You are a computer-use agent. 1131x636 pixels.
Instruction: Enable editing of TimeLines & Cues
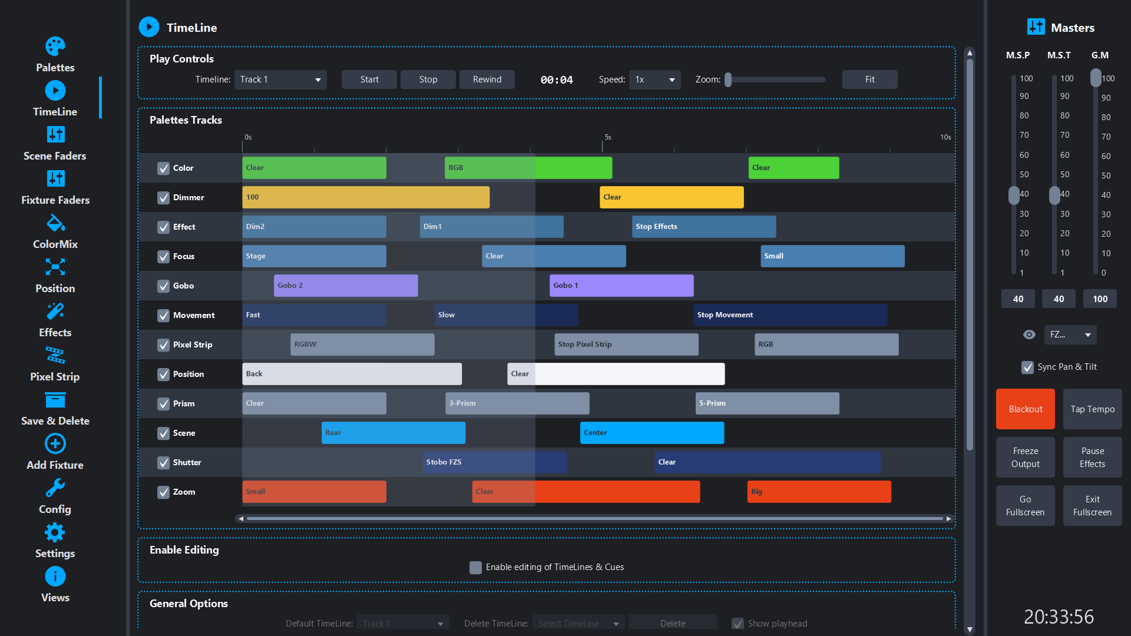click(475, 568)
